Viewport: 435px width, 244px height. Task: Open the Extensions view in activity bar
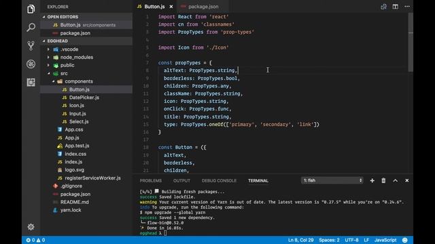[x=31, y=82]
